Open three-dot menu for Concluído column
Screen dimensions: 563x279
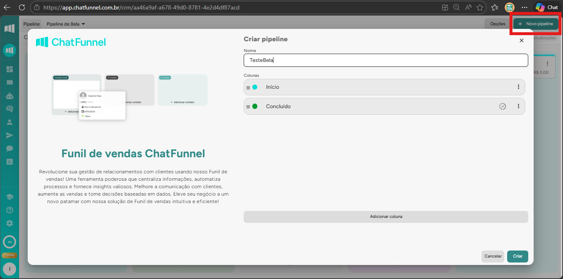pos(518,106)
